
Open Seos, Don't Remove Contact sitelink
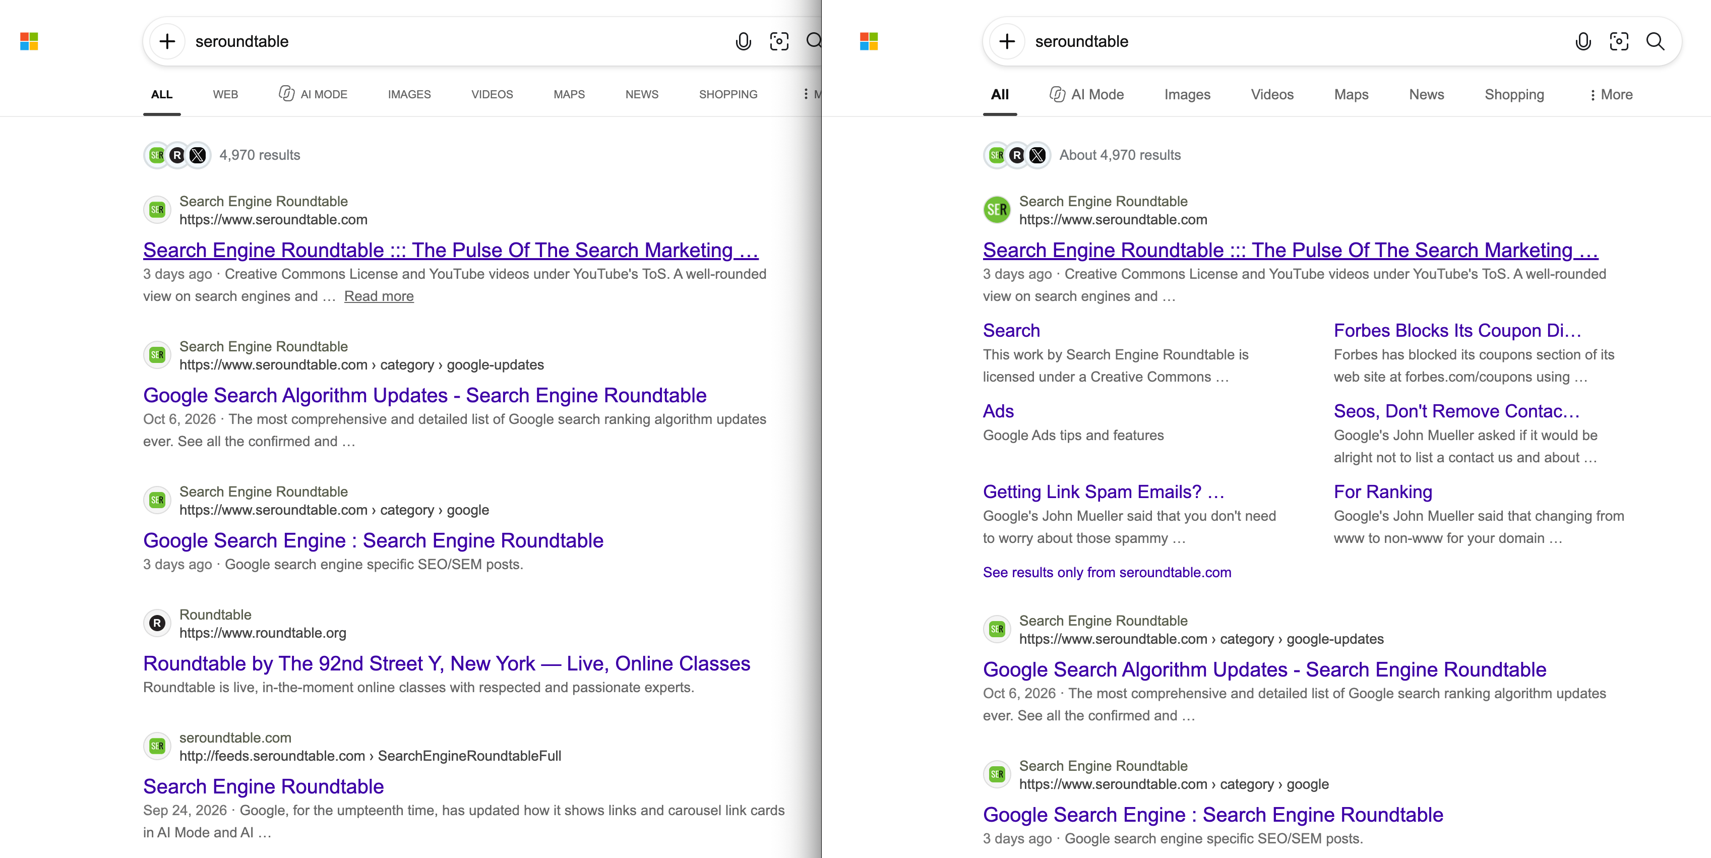pyautogui.click(x=1456, y=412)
